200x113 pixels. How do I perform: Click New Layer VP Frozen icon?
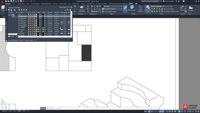coord(22,10)
